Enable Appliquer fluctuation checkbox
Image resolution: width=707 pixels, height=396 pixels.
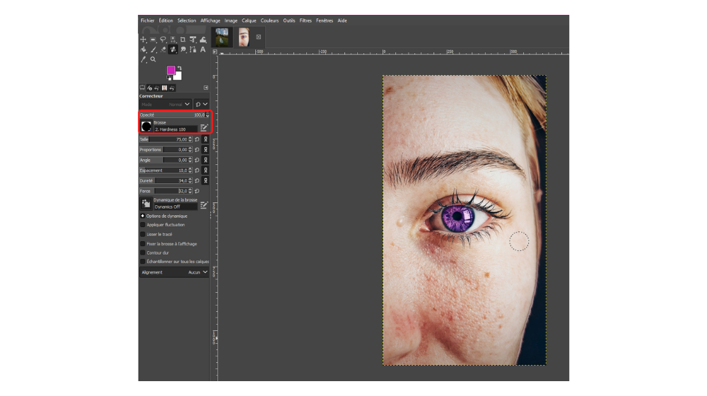[143, 225]
